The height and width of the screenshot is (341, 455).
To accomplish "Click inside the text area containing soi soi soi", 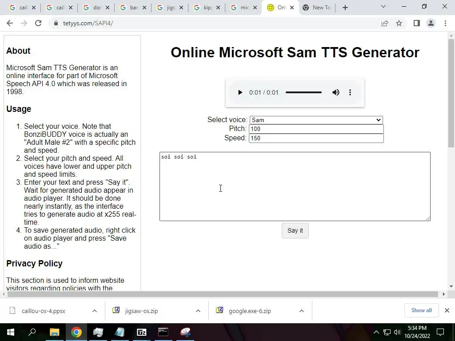I will (295, 186).
